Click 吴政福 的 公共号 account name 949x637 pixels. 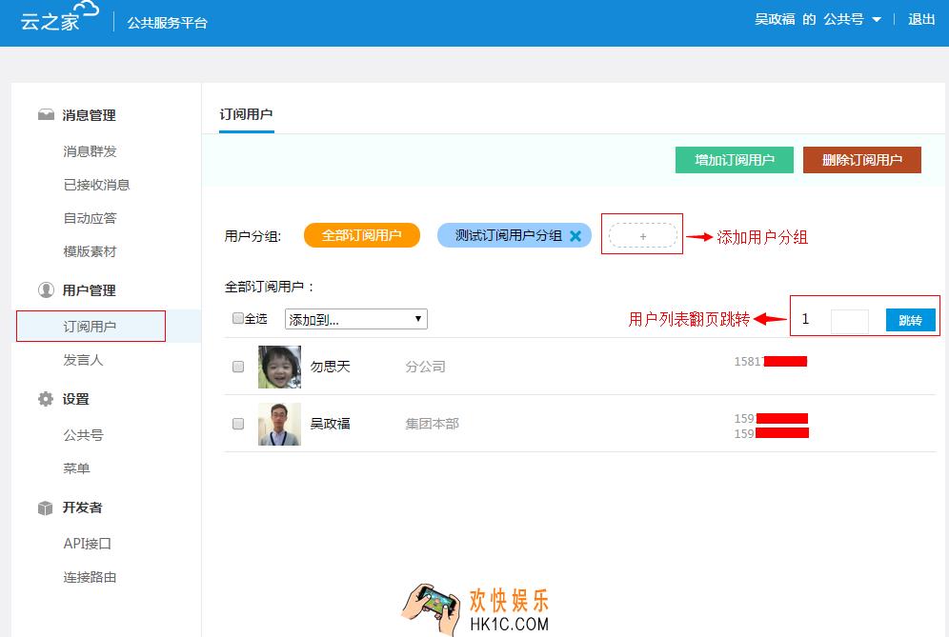coord(809,19)
